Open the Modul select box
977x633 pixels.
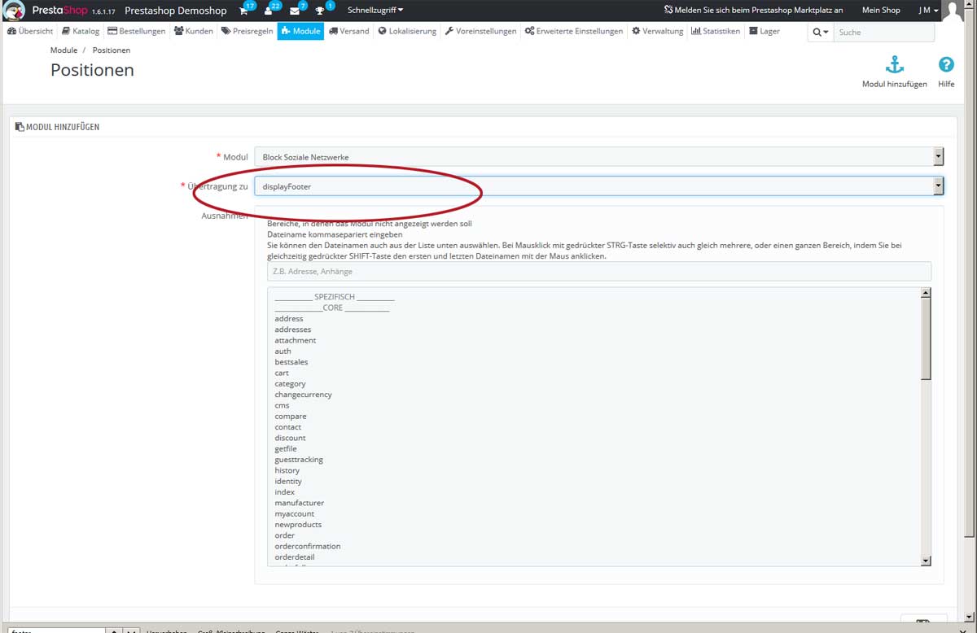(x=599, y=157)
